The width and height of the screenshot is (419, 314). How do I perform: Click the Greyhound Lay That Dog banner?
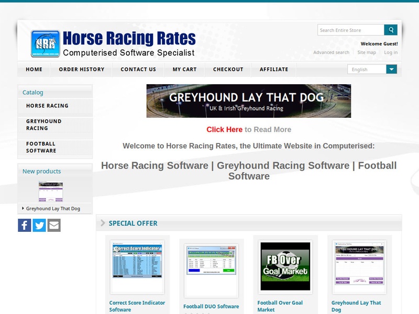point(248,101)
